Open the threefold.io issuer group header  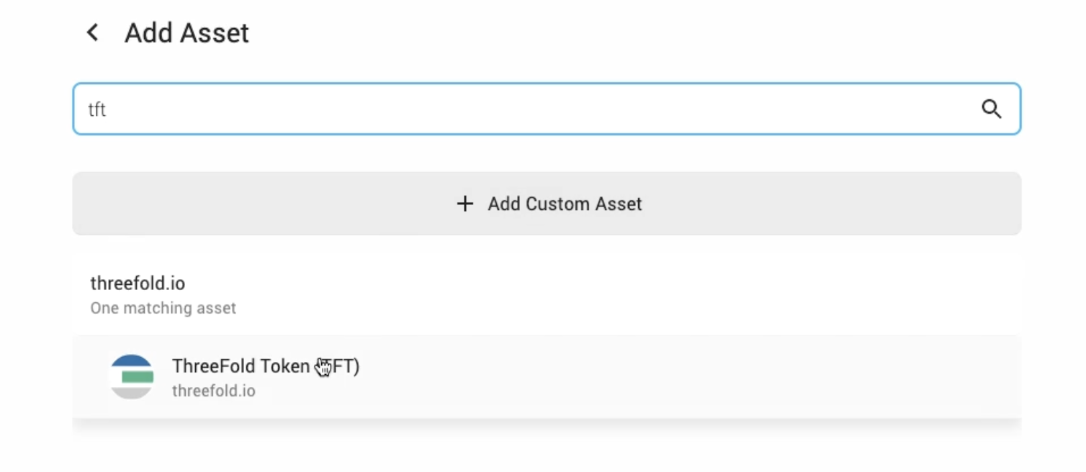pyautogui.click(x=547, y=295)
